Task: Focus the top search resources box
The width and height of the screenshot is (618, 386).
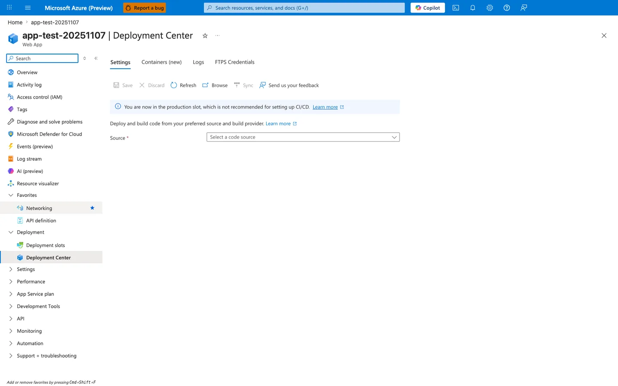Action: 304,8
